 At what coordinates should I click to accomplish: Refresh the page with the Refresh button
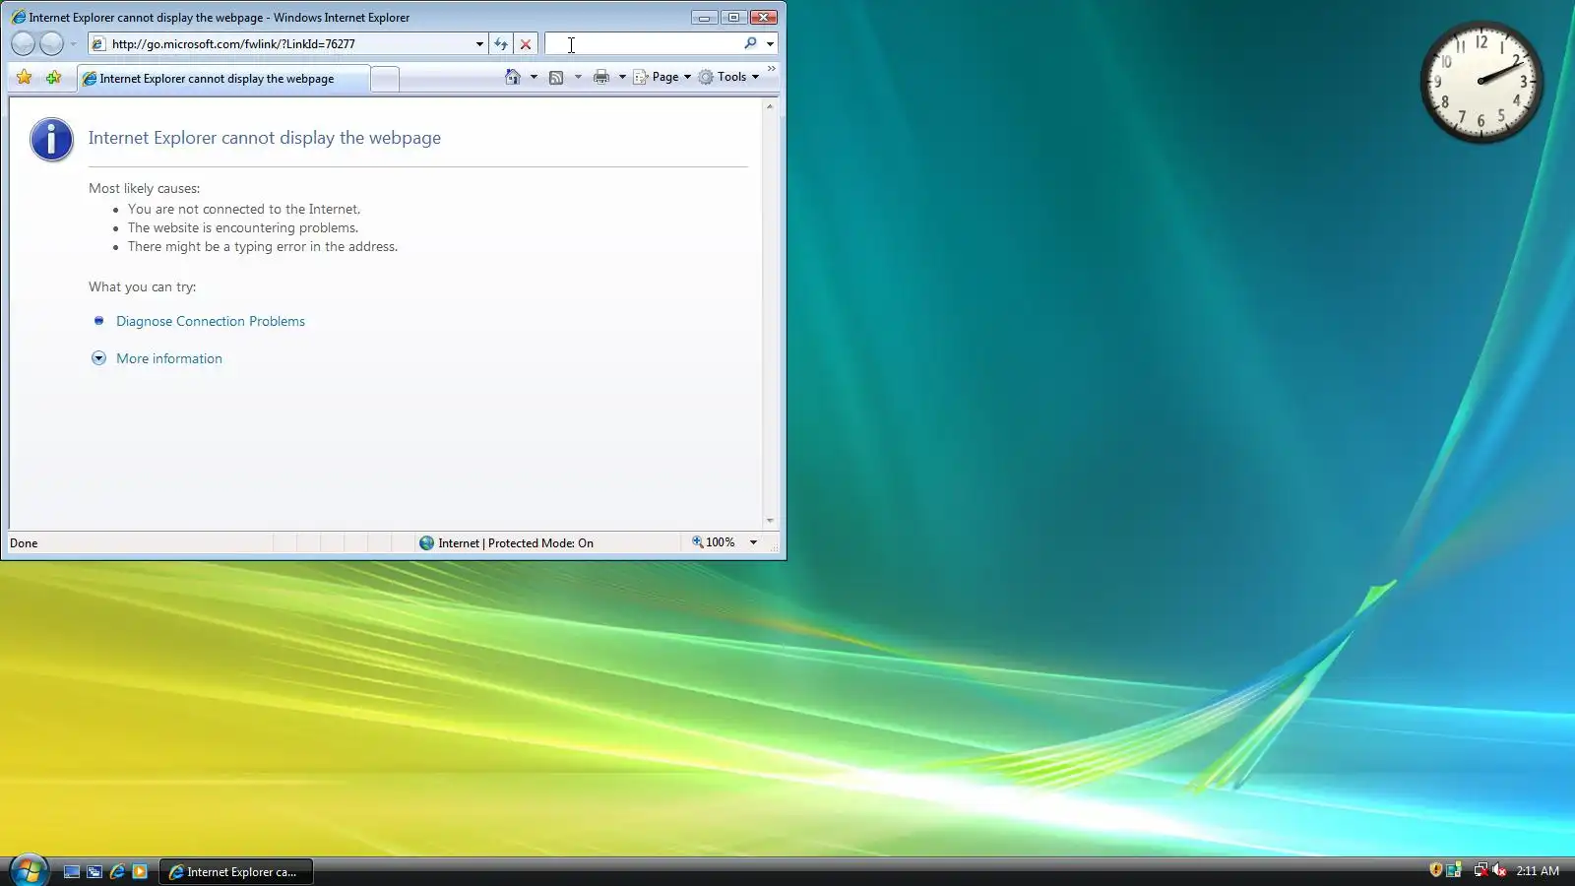501,44
